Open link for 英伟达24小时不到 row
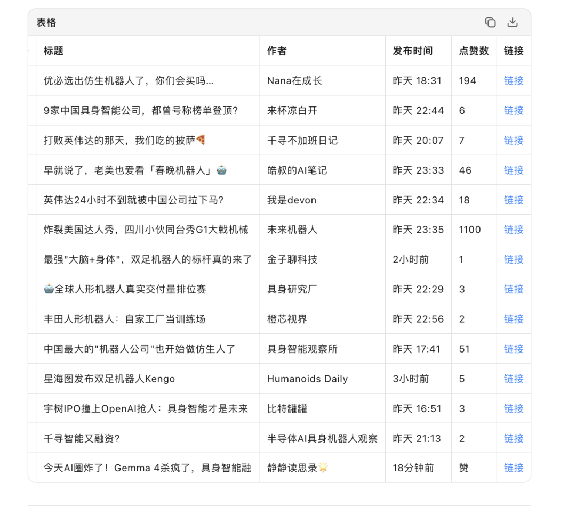The width and height of the screenshot is (576, 508). pos(513,200)
